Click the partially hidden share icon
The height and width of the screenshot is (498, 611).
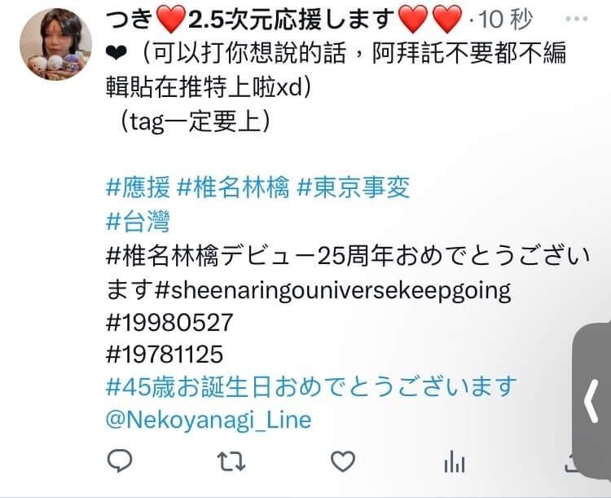pyautogui.click(x=568, y=462)
